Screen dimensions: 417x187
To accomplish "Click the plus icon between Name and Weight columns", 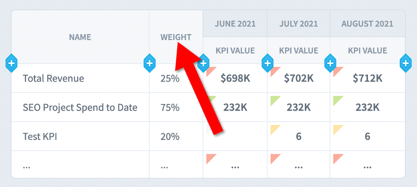I will [150, 63].
